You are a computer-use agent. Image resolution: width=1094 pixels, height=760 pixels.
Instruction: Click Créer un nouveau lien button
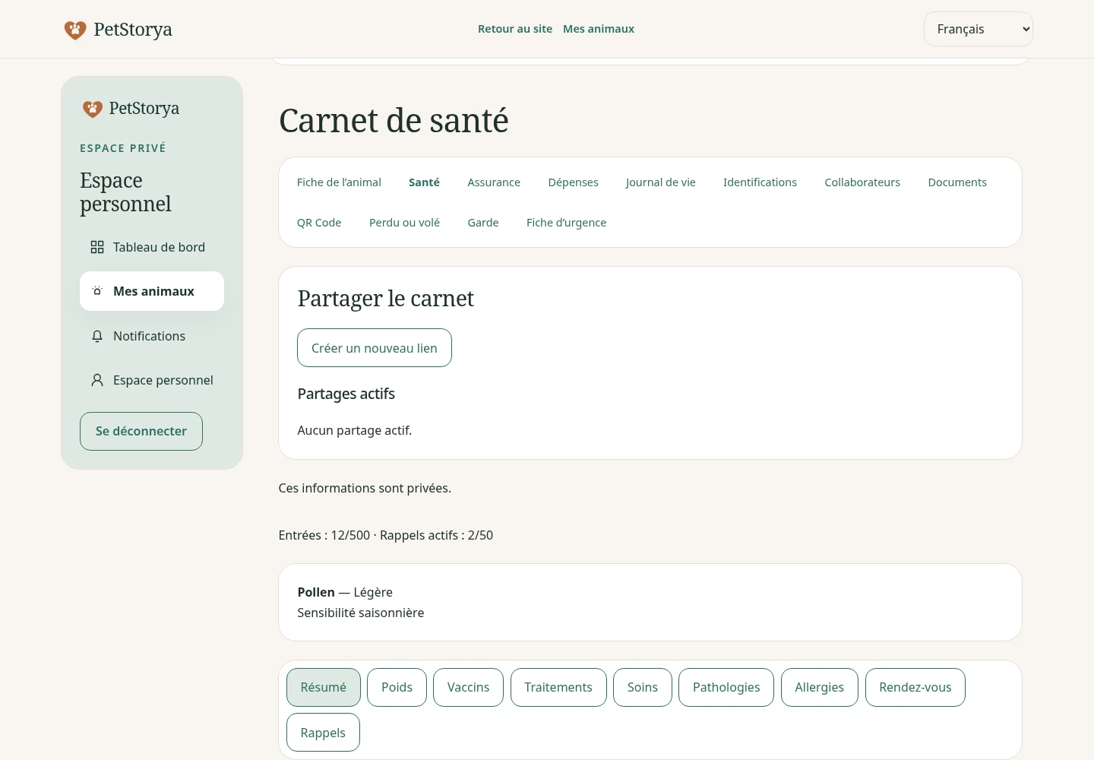[375, 348]
